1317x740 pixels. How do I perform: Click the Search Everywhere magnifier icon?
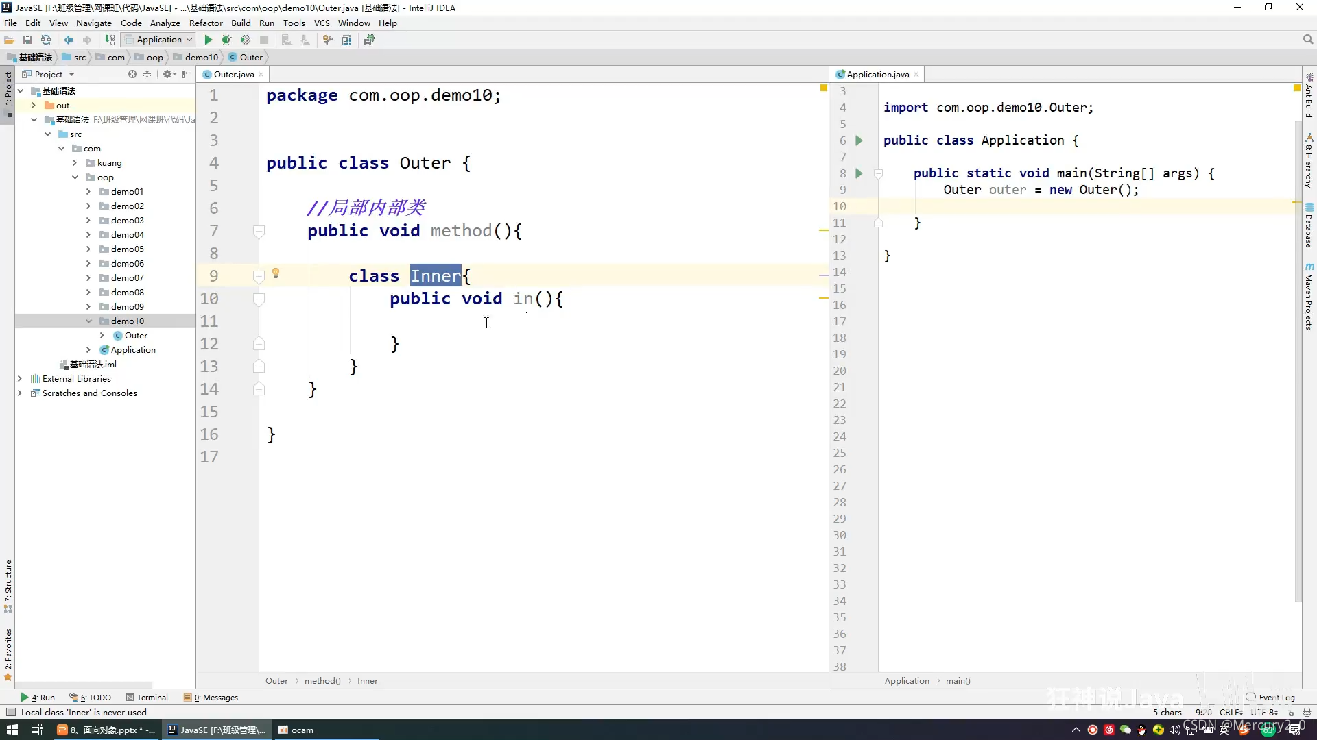(x=1307, y=40)
